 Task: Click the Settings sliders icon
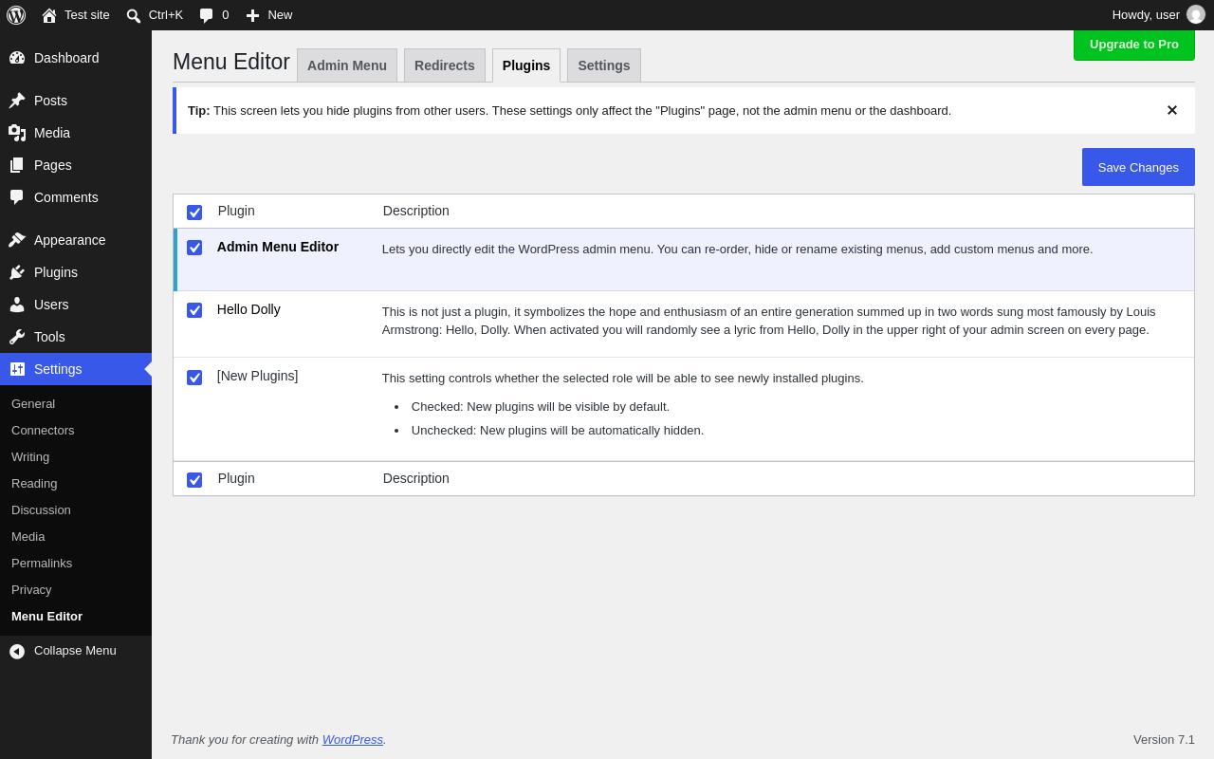[17, 369]
